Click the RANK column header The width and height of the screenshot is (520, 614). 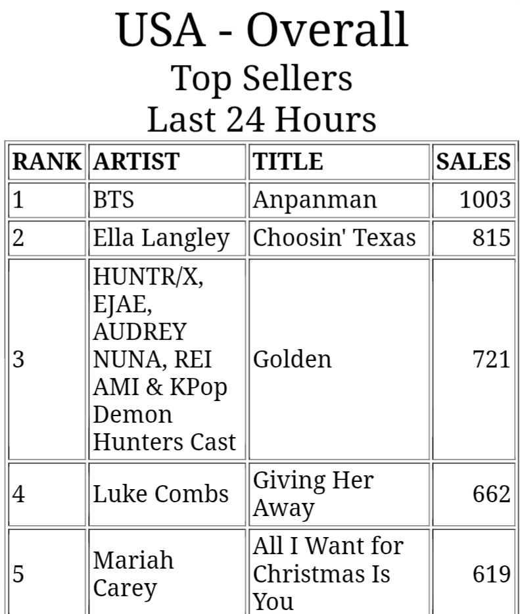(x=46, y=162)
